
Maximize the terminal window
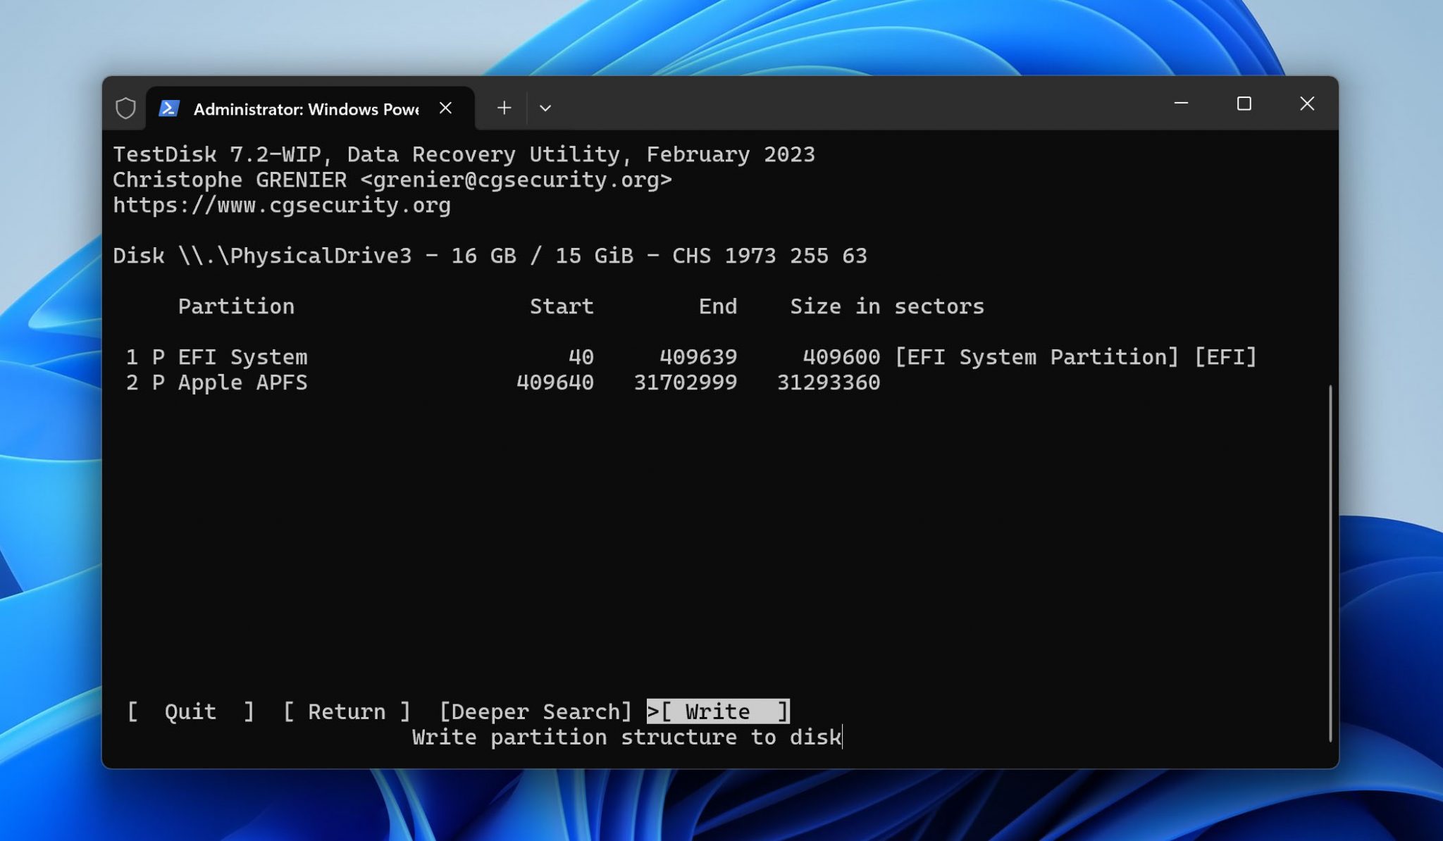1244,104
